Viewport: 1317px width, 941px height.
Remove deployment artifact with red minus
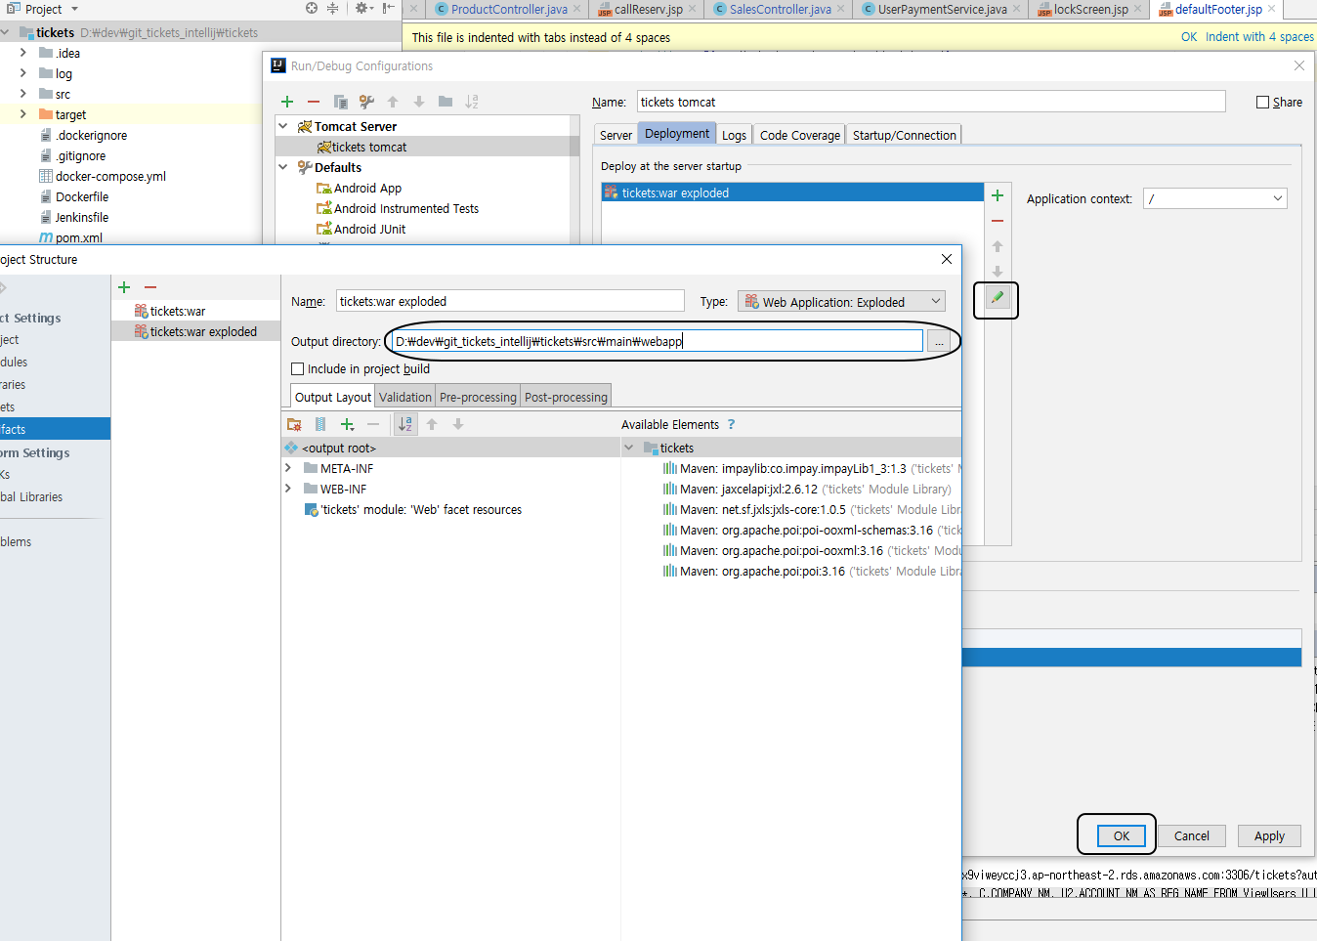coord(998,221)
